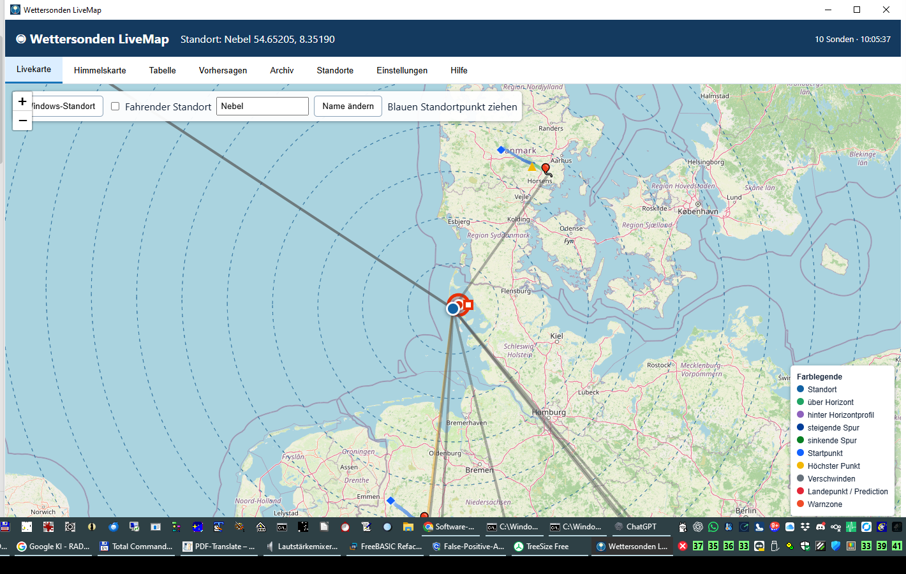The image size is (906, 574).
Task: Select the blue diamond start marker in Denmark
Action: [x=501, y=150]
